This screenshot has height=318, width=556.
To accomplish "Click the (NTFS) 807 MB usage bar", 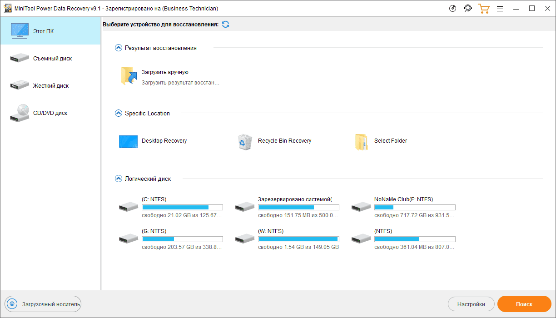I will point(415,239).
